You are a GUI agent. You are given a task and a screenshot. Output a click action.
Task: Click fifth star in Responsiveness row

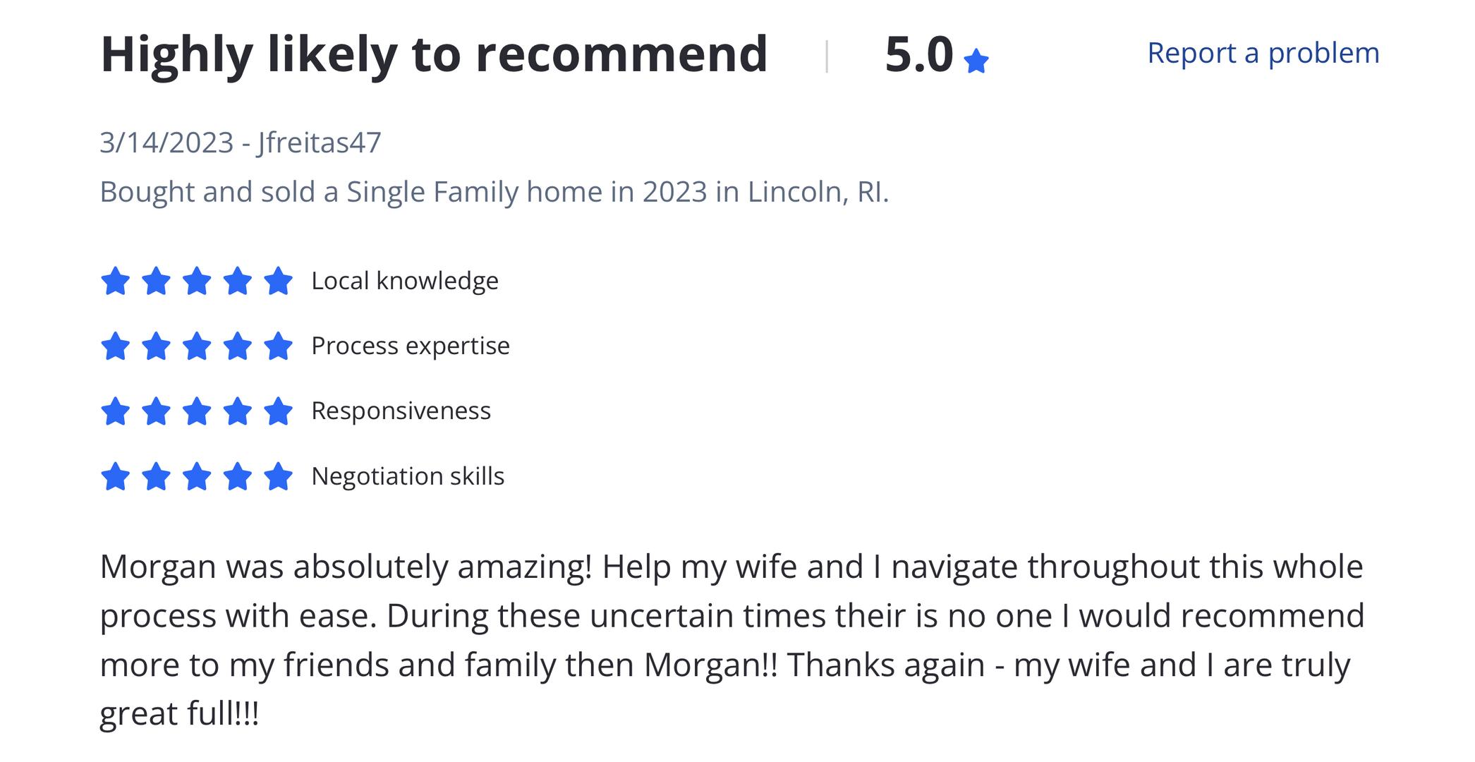[278, 411]
